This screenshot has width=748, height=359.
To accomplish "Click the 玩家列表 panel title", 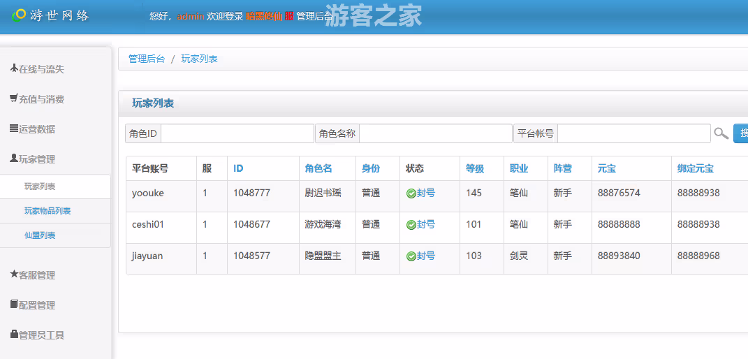I will [153, 103].
